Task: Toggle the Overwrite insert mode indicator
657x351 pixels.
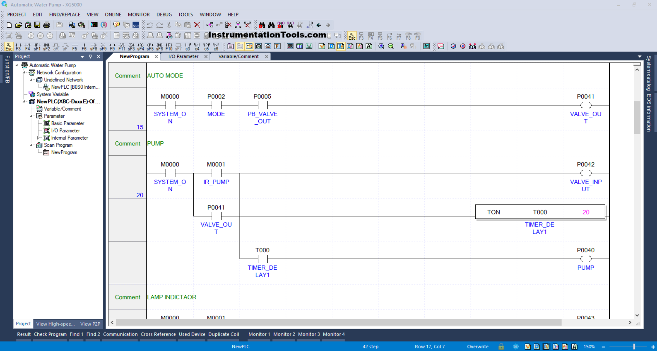Action: point(477,347)
